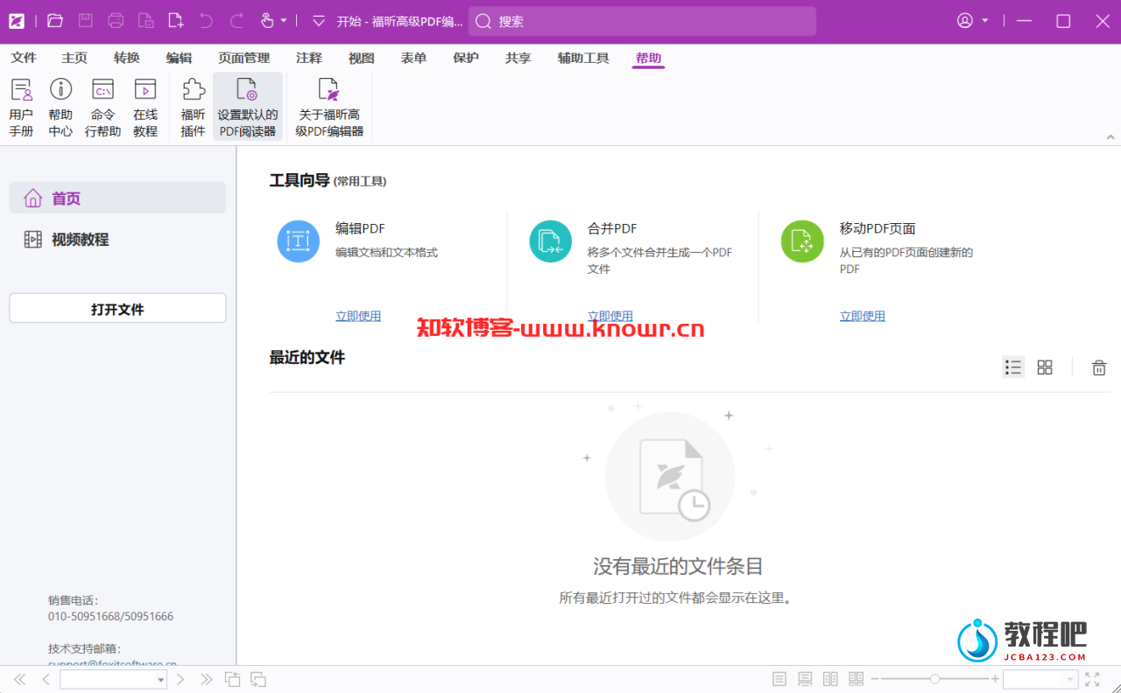1121x693 pixels.
Task: Click the Foxit application logo icon
Action: (17, 21)
